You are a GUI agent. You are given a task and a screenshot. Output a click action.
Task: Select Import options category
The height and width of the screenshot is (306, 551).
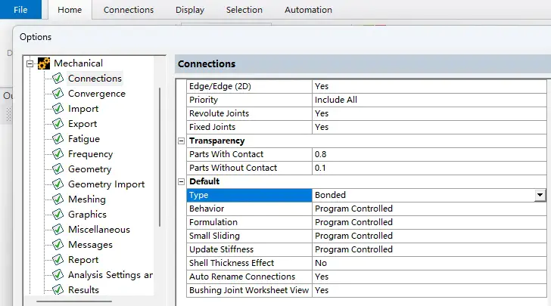(83, 109)
